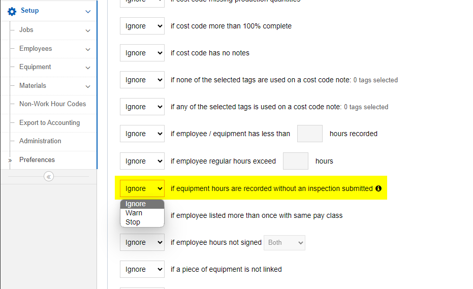Expand the Employees submenu chevron

click(x=88, y=49)
